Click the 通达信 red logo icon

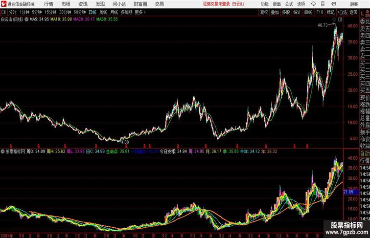coord(3,4)
